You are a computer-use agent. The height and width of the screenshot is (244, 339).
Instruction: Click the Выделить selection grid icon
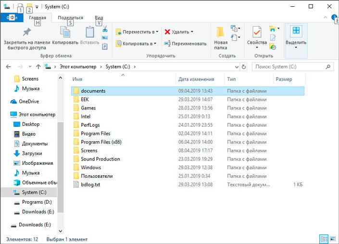pyautogui.click(x=296, y=30)
